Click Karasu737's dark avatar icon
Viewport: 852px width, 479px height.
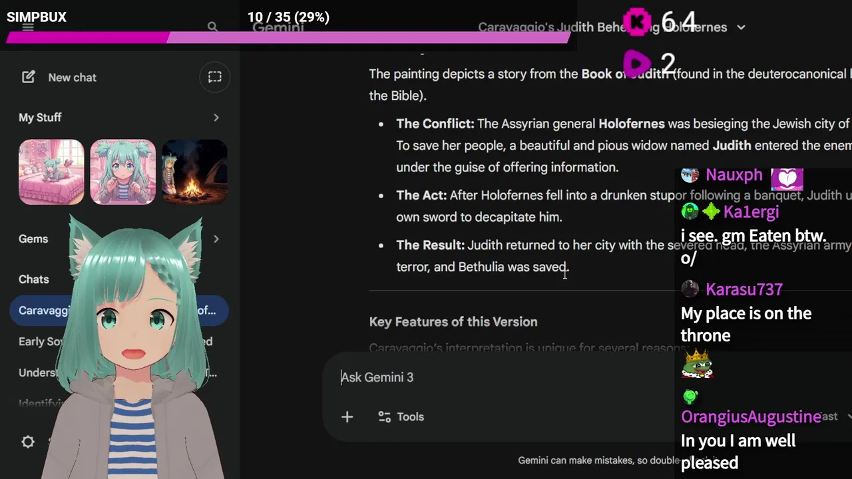690,289
